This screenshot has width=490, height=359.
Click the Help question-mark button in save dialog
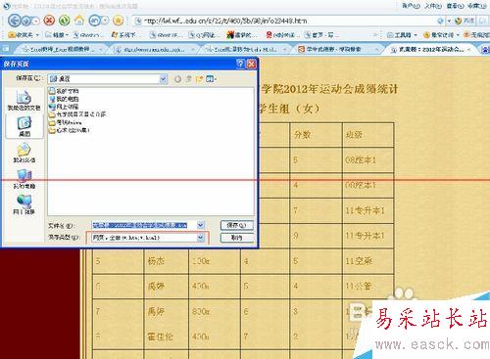click(240, 64)
